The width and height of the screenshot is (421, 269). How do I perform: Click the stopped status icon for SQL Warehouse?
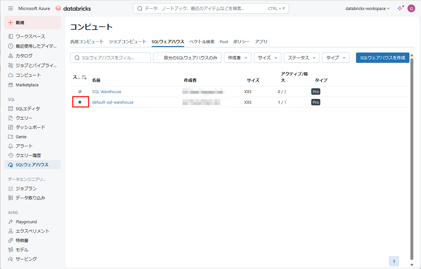click(80, 91)
